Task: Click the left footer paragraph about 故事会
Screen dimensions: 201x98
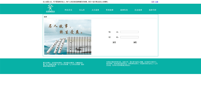Action: tap(64, 64)
